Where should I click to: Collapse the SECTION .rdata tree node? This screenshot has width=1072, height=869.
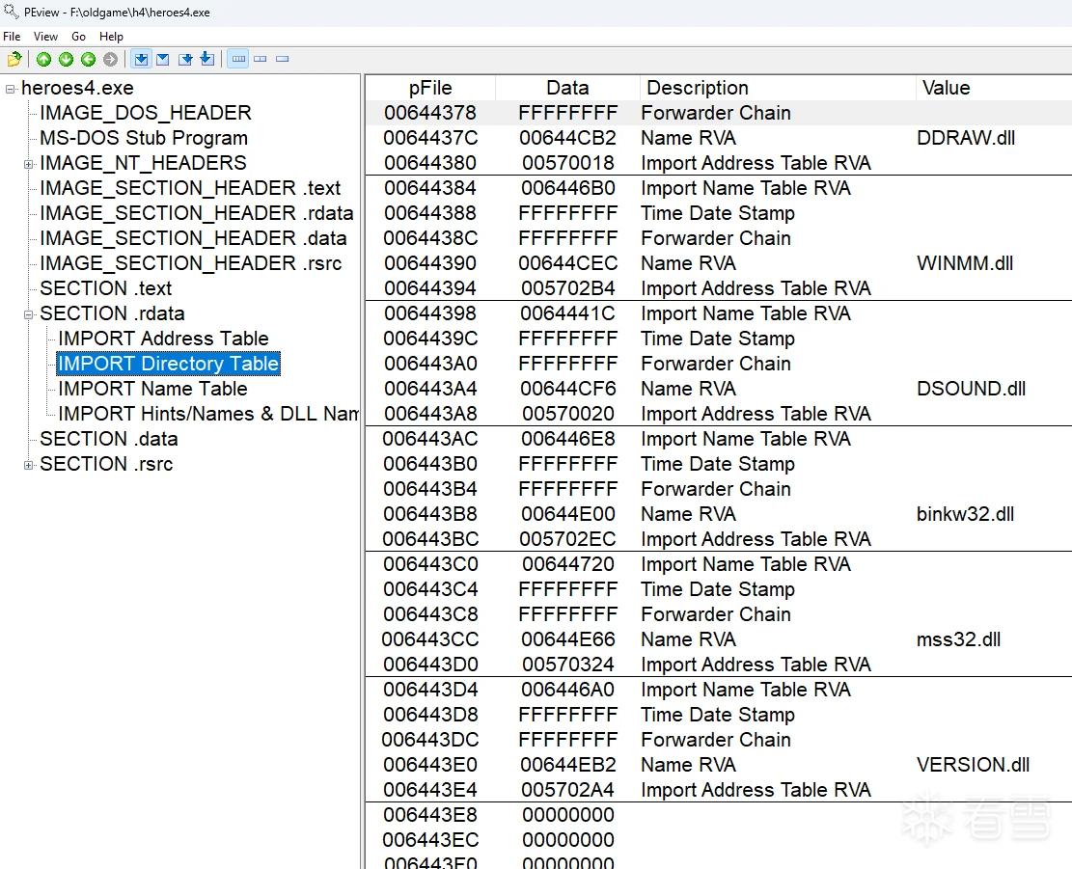(28, 315)
